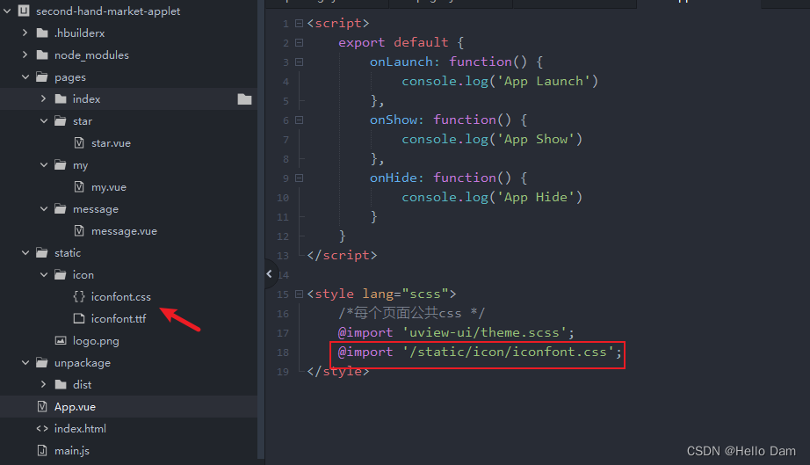Place cursor on 'uview-ui/theme.scss' import string
This screenshot has height=465, width=810.
point(485,332)
